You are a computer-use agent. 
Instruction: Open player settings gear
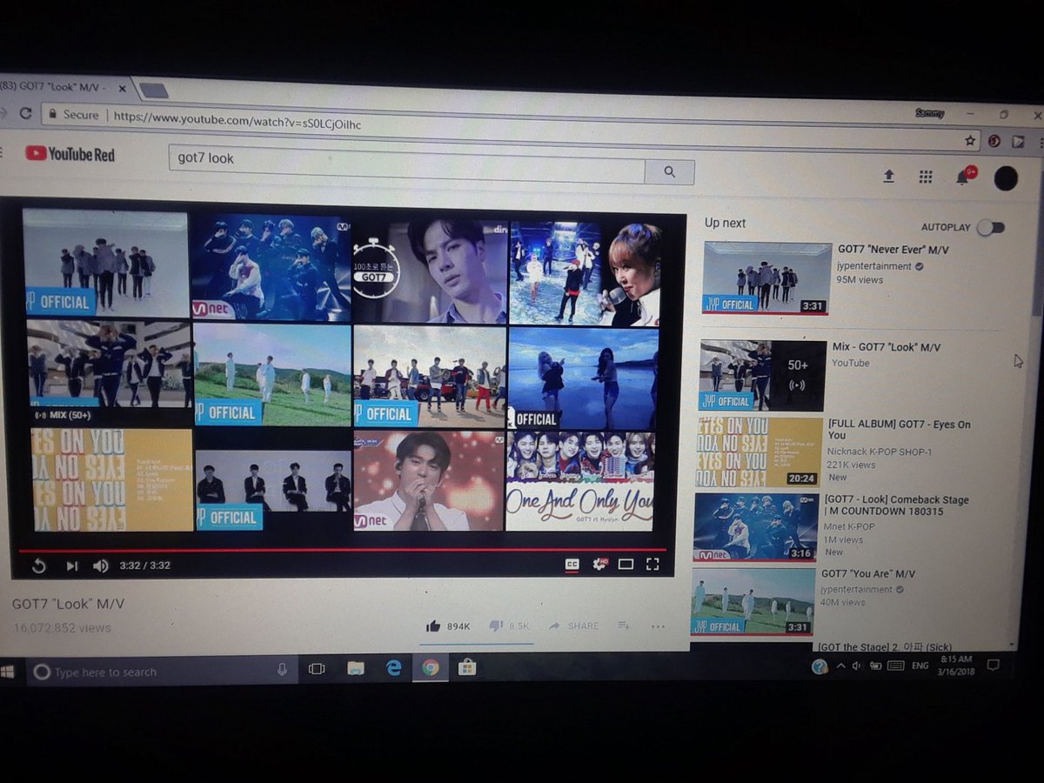click(600, 564)
